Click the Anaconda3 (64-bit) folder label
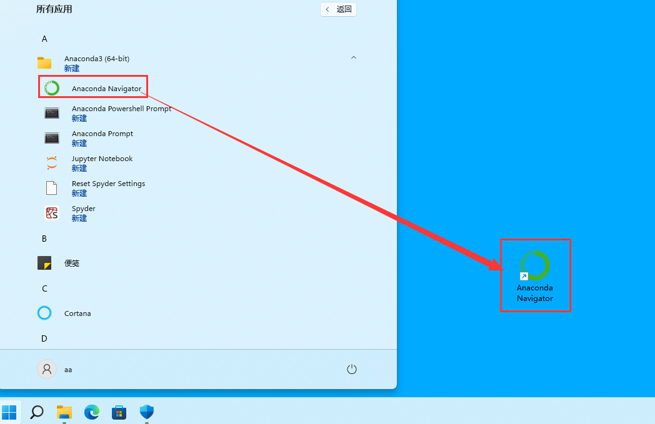The height and width of the screenshot is (424, 655). pyautogui.click(x=97, y=59)
